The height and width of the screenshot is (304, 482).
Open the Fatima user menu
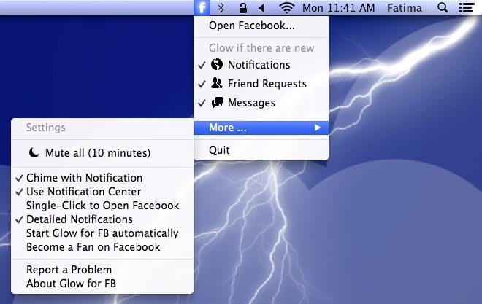(405, 8)
